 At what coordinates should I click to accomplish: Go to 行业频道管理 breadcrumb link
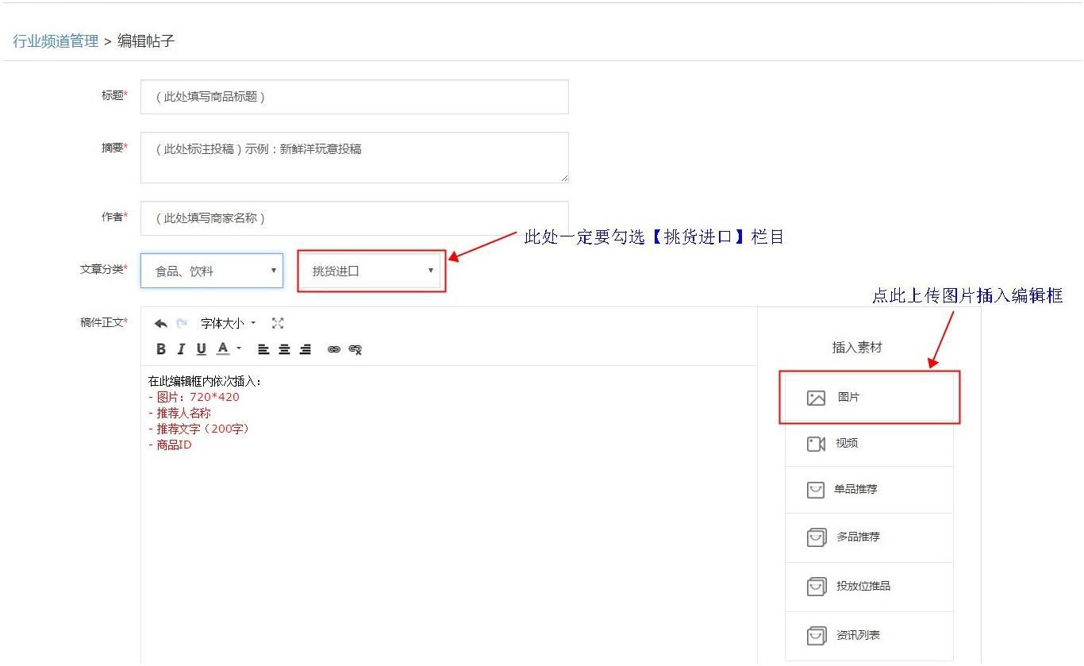click(x=56, y=41)
